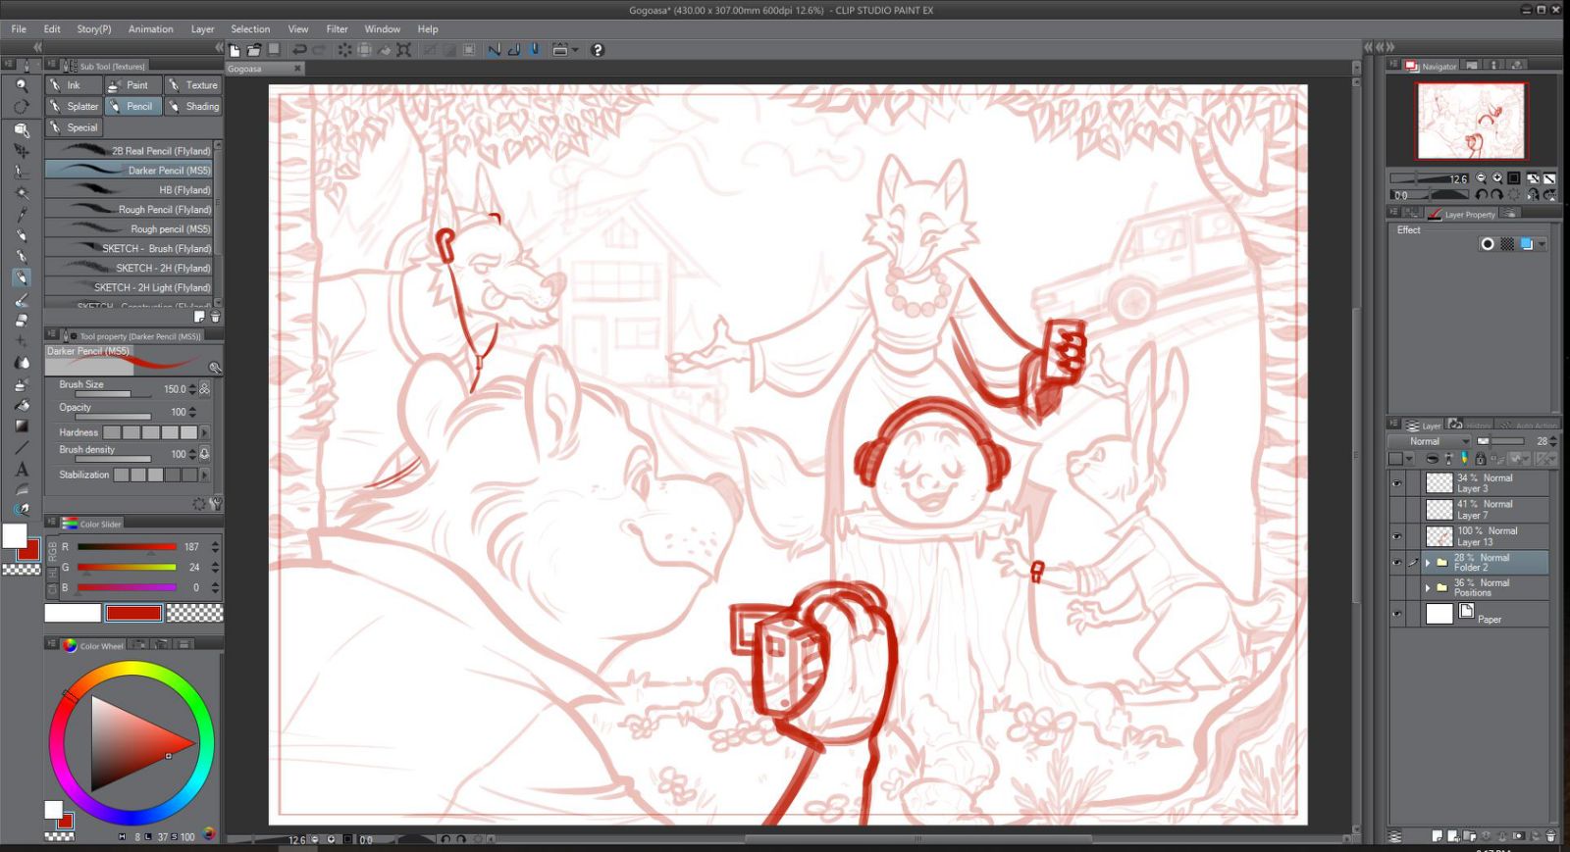Select the Text tool

[x=21, y=469]
